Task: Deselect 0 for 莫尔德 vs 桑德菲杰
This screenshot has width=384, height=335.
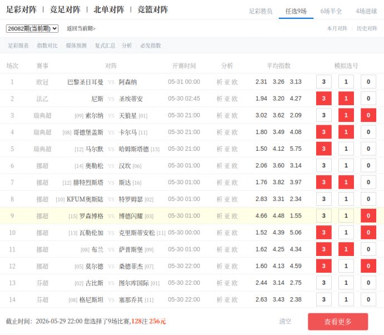Action: tap(368, 266)
